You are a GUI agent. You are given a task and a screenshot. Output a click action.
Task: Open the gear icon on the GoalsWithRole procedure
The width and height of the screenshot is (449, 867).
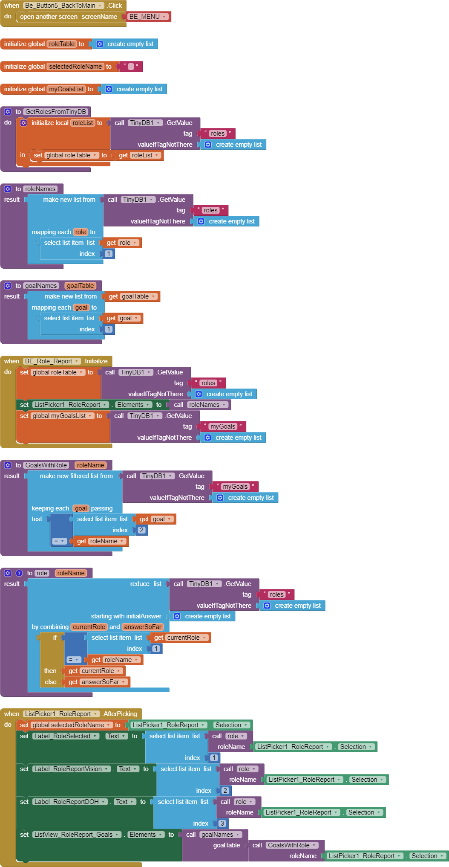click(x=8, y=465)
